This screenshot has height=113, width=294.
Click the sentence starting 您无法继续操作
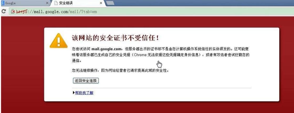click(120, 71)
